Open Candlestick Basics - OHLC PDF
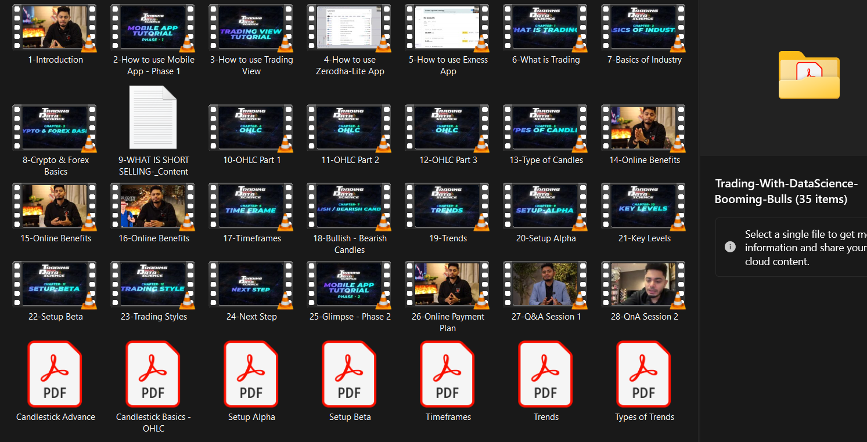 (153, 374)
